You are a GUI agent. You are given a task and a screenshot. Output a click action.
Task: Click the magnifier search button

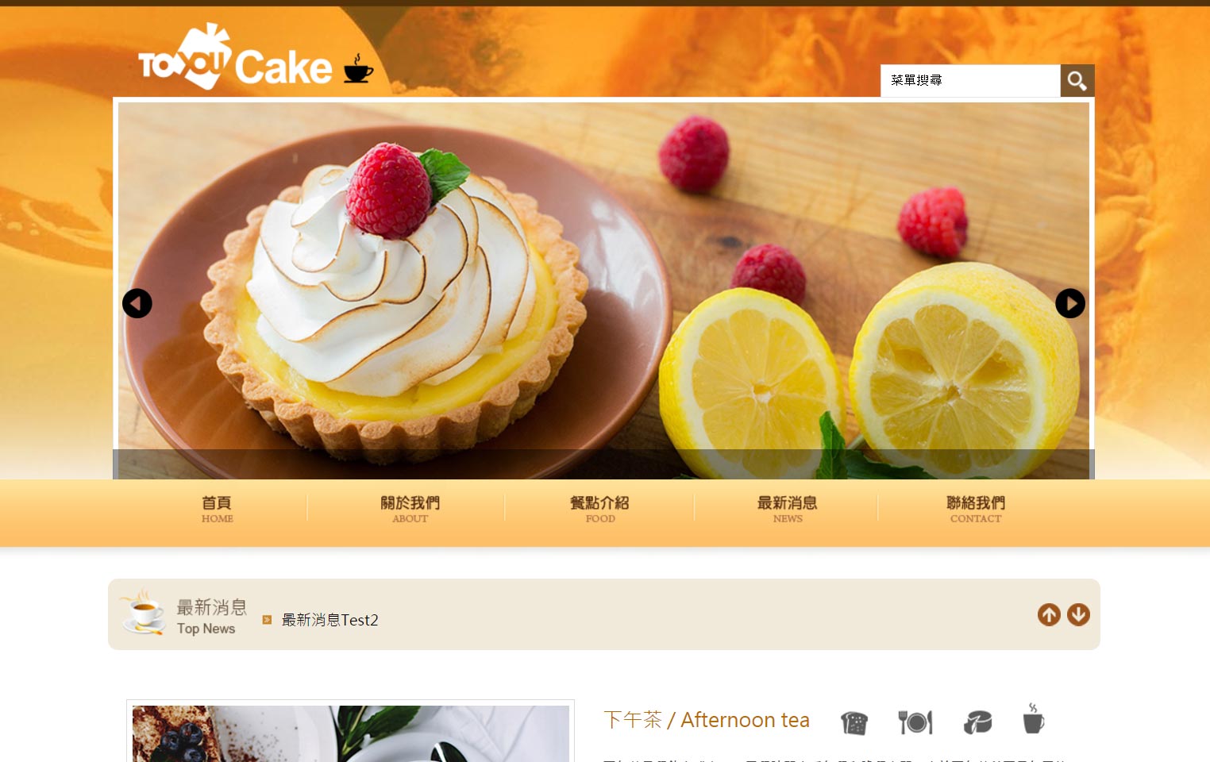pyautogui.click(x=1077, y=80)
